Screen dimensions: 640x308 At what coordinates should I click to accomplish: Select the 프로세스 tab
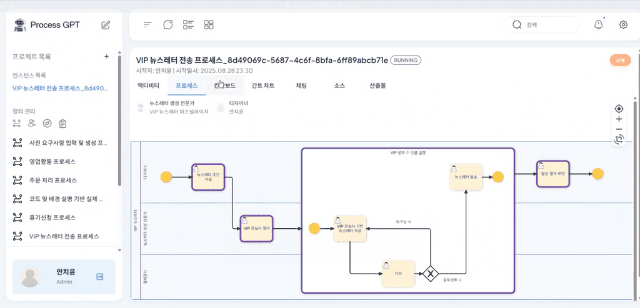point(186,85)
